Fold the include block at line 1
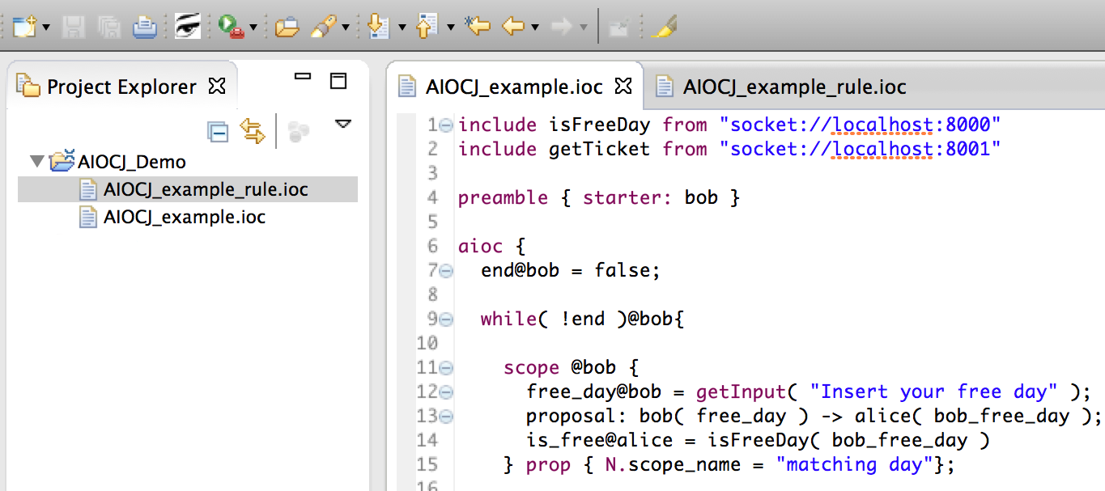 tap(445, 125)
